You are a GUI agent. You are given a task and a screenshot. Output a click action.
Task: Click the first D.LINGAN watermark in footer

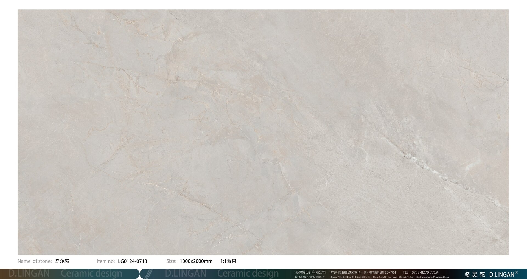(x=29, y=274)
